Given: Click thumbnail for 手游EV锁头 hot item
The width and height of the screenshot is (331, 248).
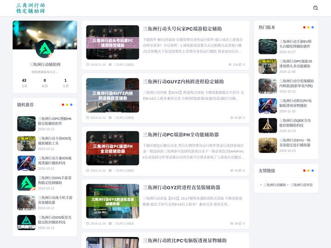Looking at the screenshot, I should click(x=268, y=46).
